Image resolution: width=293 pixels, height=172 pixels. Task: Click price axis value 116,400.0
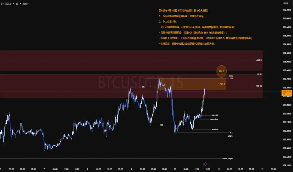(x=287, y=10)
